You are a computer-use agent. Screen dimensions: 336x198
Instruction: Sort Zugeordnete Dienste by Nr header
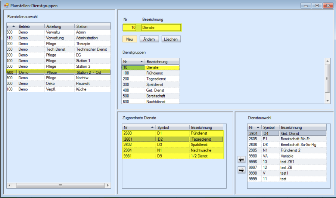point(139,127)
